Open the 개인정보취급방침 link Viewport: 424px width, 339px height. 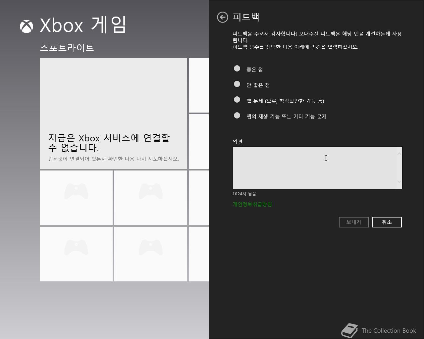(252, 204)
